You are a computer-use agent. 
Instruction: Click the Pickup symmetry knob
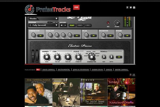tap(78, 57)
